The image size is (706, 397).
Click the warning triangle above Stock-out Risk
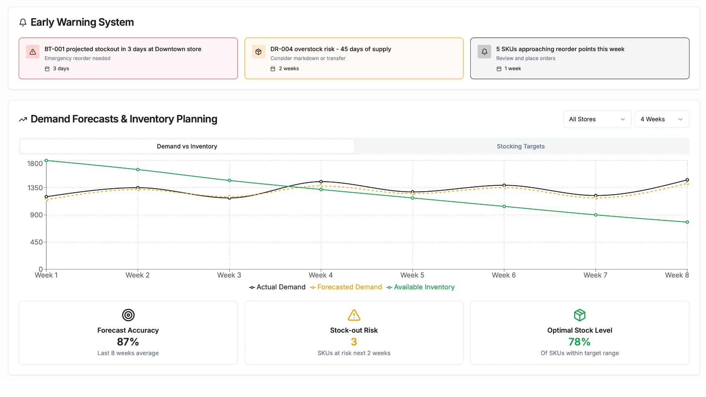353,315
